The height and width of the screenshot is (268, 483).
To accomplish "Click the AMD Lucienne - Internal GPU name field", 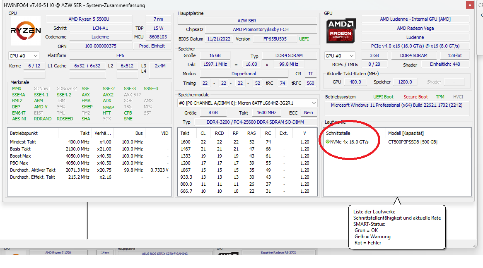I will 415,19.
